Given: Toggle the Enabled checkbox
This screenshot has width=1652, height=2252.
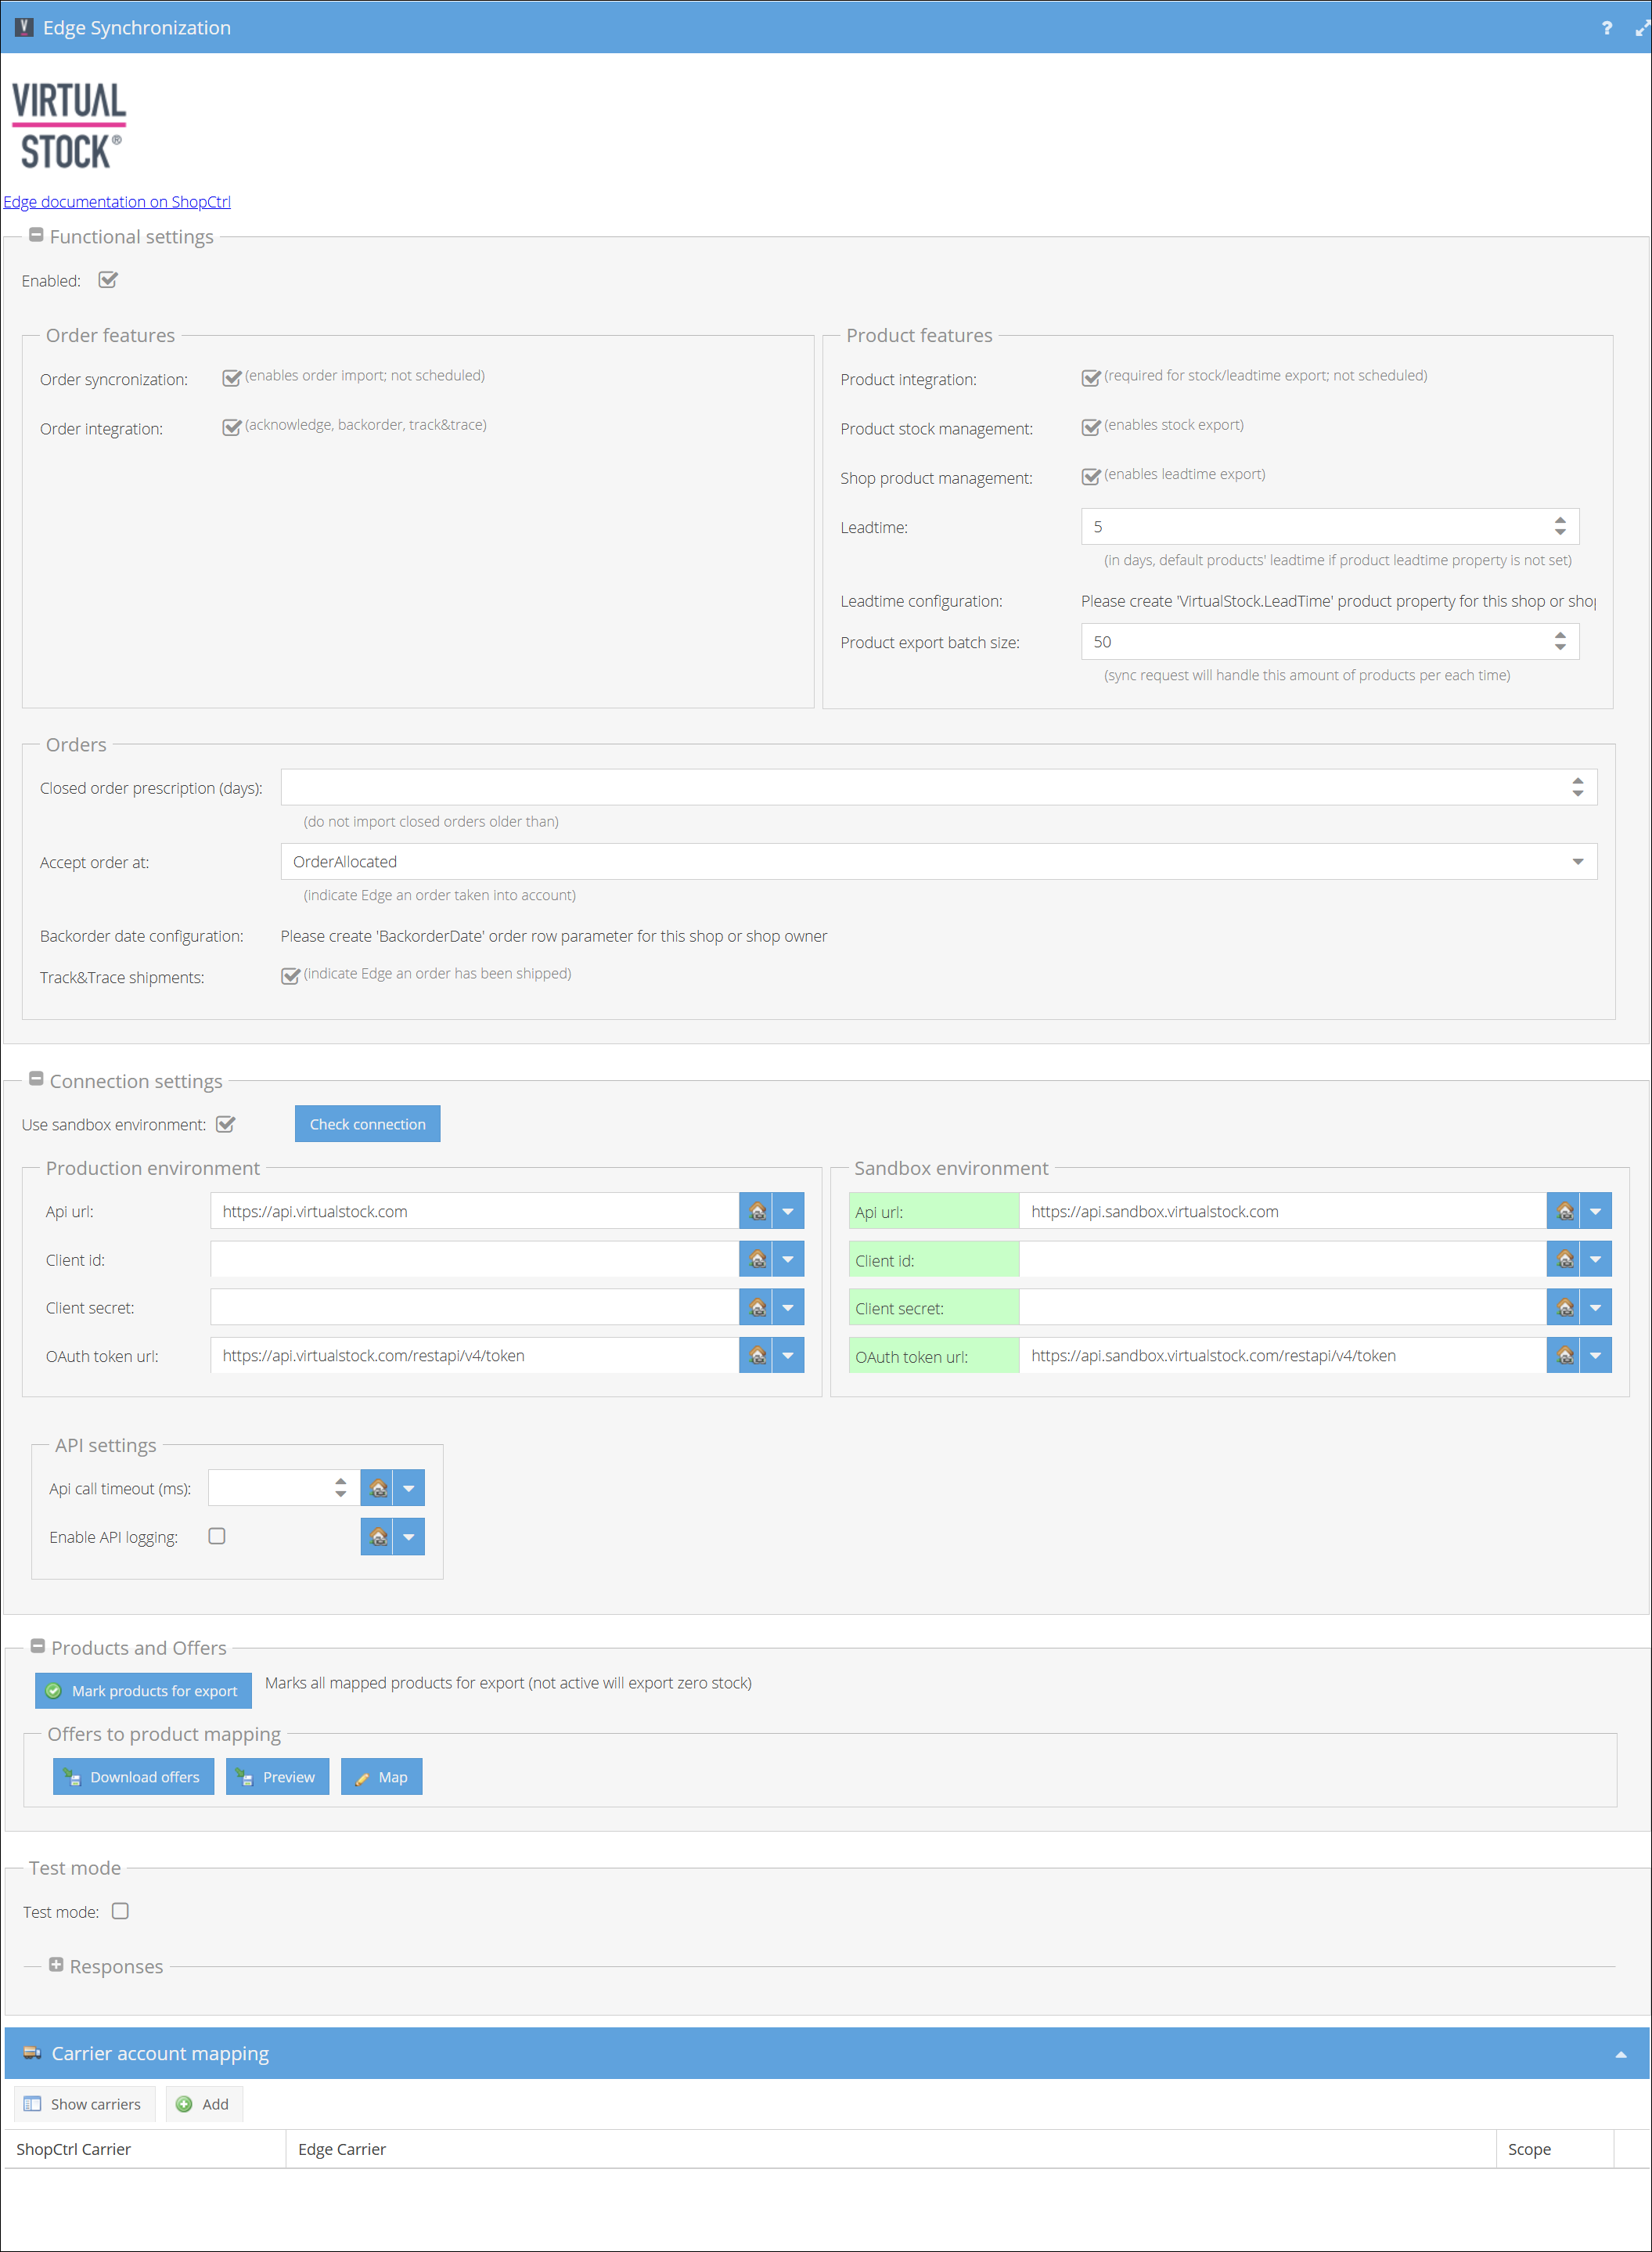Looking at the screenshot, I should 108,280.
